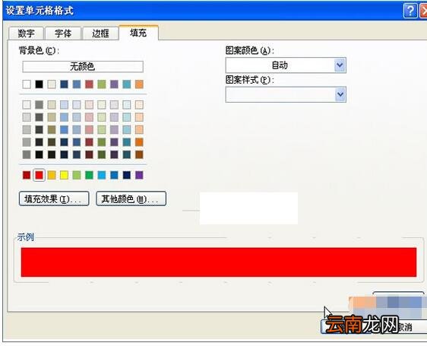Pick the dark red swatch in standard colors row
This screenshot has width=427, height=346.
tap(27, 175)
